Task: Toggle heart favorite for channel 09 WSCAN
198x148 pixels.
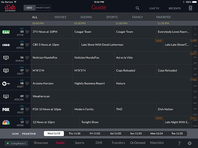Action: tap(27, 96)
